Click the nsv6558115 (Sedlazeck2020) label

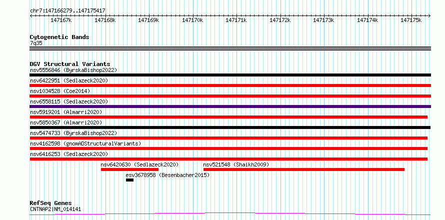(69, 101)
